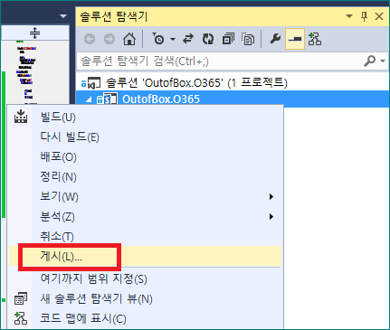Viewport: 390px width, 330px height.
Task: Go back in Solution Explorer
Action: click(x=90, y=39)
